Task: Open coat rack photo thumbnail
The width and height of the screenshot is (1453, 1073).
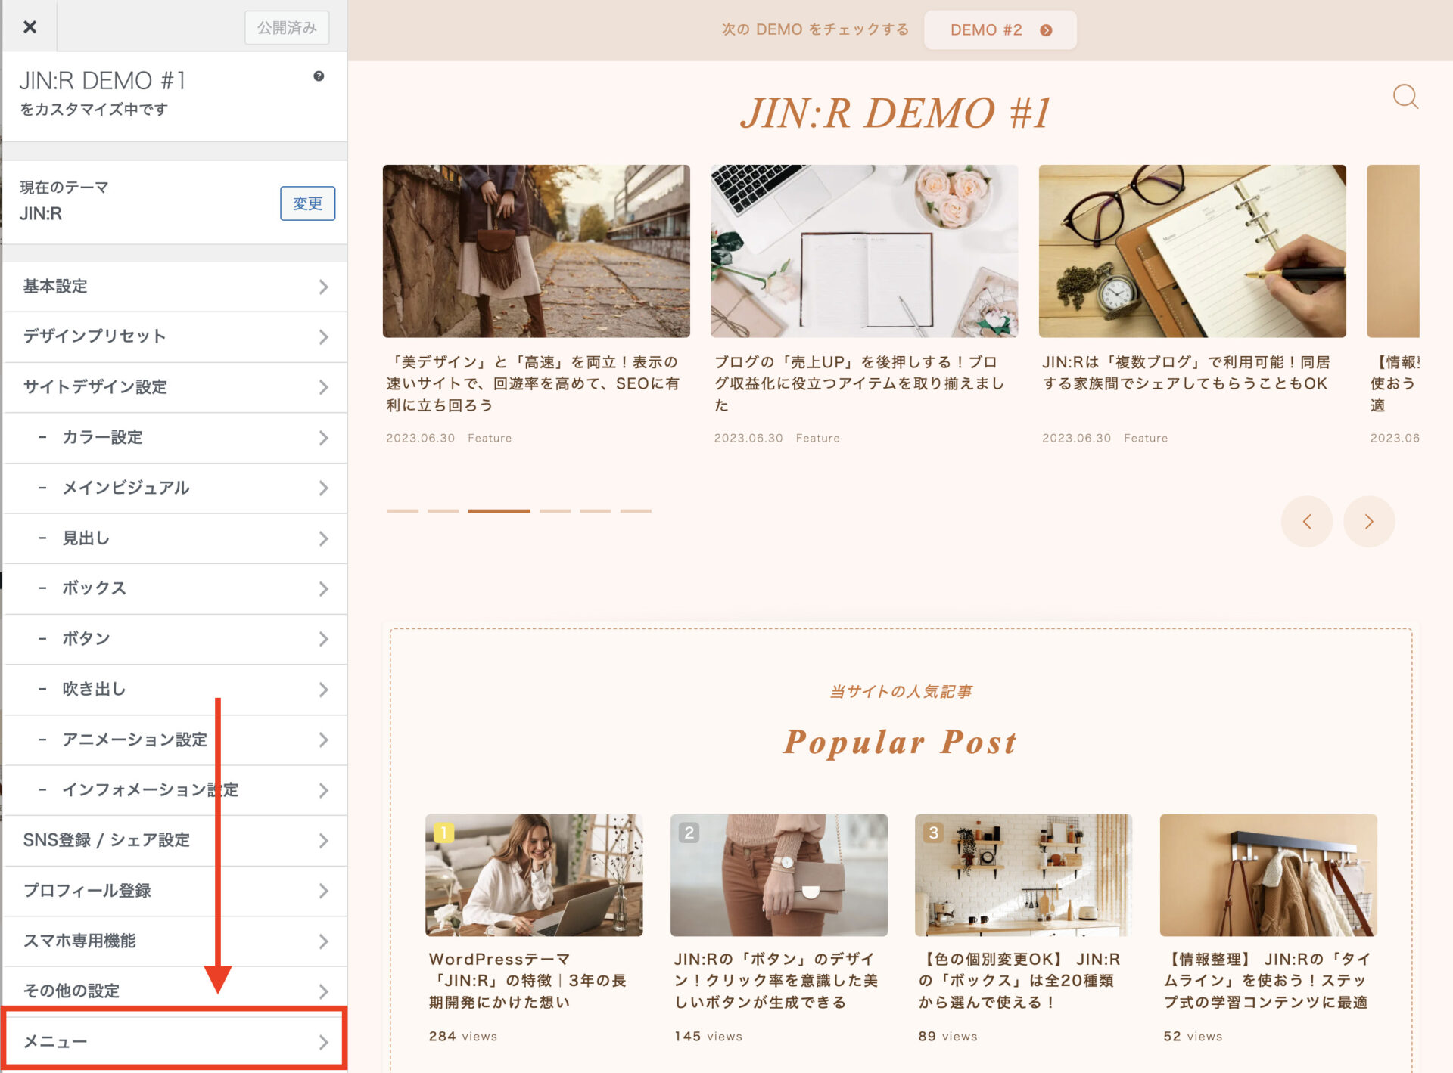Action: [1268, 875]
